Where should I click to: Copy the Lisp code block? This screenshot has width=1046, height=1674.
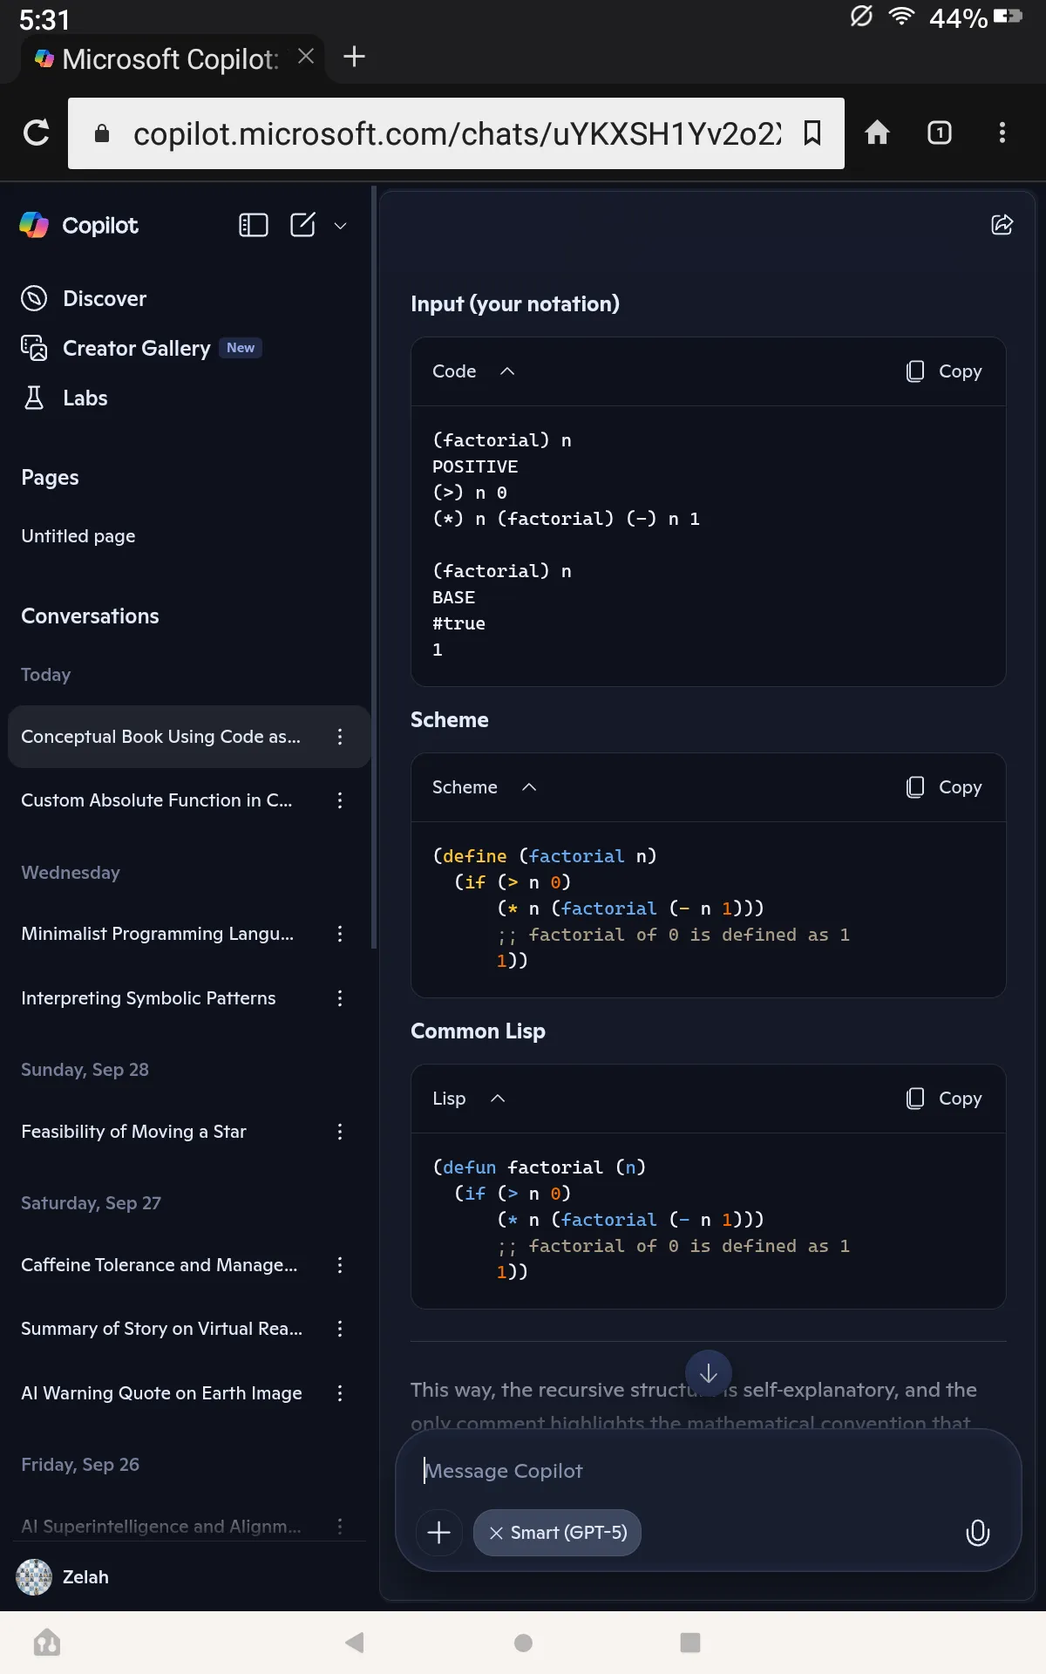[x=944, y=1099]
